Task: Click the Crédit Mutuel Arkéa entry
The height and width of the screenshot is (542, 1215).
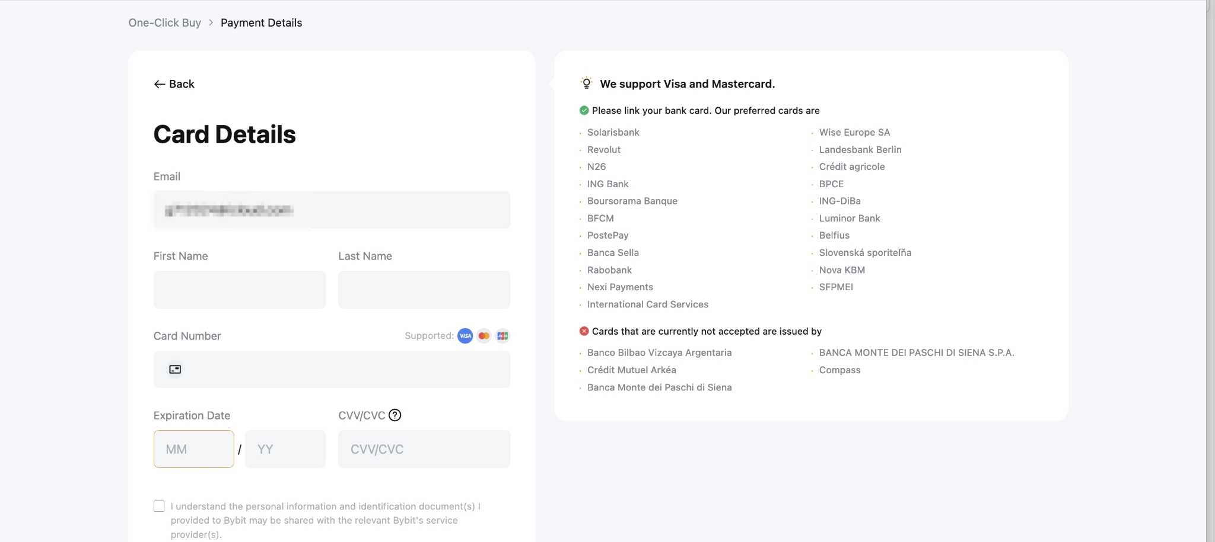Action: click(x=631, y=370)
